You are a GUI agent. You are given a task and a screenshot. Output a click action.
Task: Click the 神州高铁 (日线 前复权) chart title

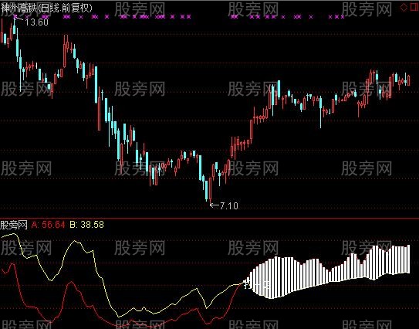[46, 8]
